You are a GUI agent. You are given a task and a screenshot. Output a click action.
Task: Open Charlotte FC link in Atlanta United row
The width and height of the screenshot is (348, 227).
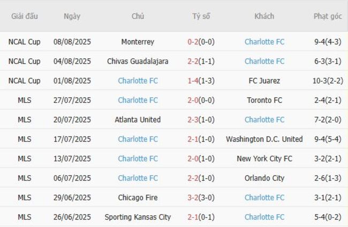point(264,120)
